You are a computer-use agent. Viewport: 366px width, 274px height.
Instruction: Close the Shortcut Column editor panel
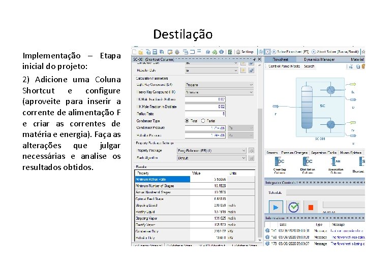tap(259, 59)
